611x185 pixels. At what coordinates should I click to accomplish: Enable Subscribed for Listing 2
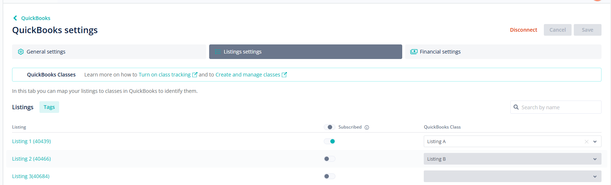pos(329,159)
